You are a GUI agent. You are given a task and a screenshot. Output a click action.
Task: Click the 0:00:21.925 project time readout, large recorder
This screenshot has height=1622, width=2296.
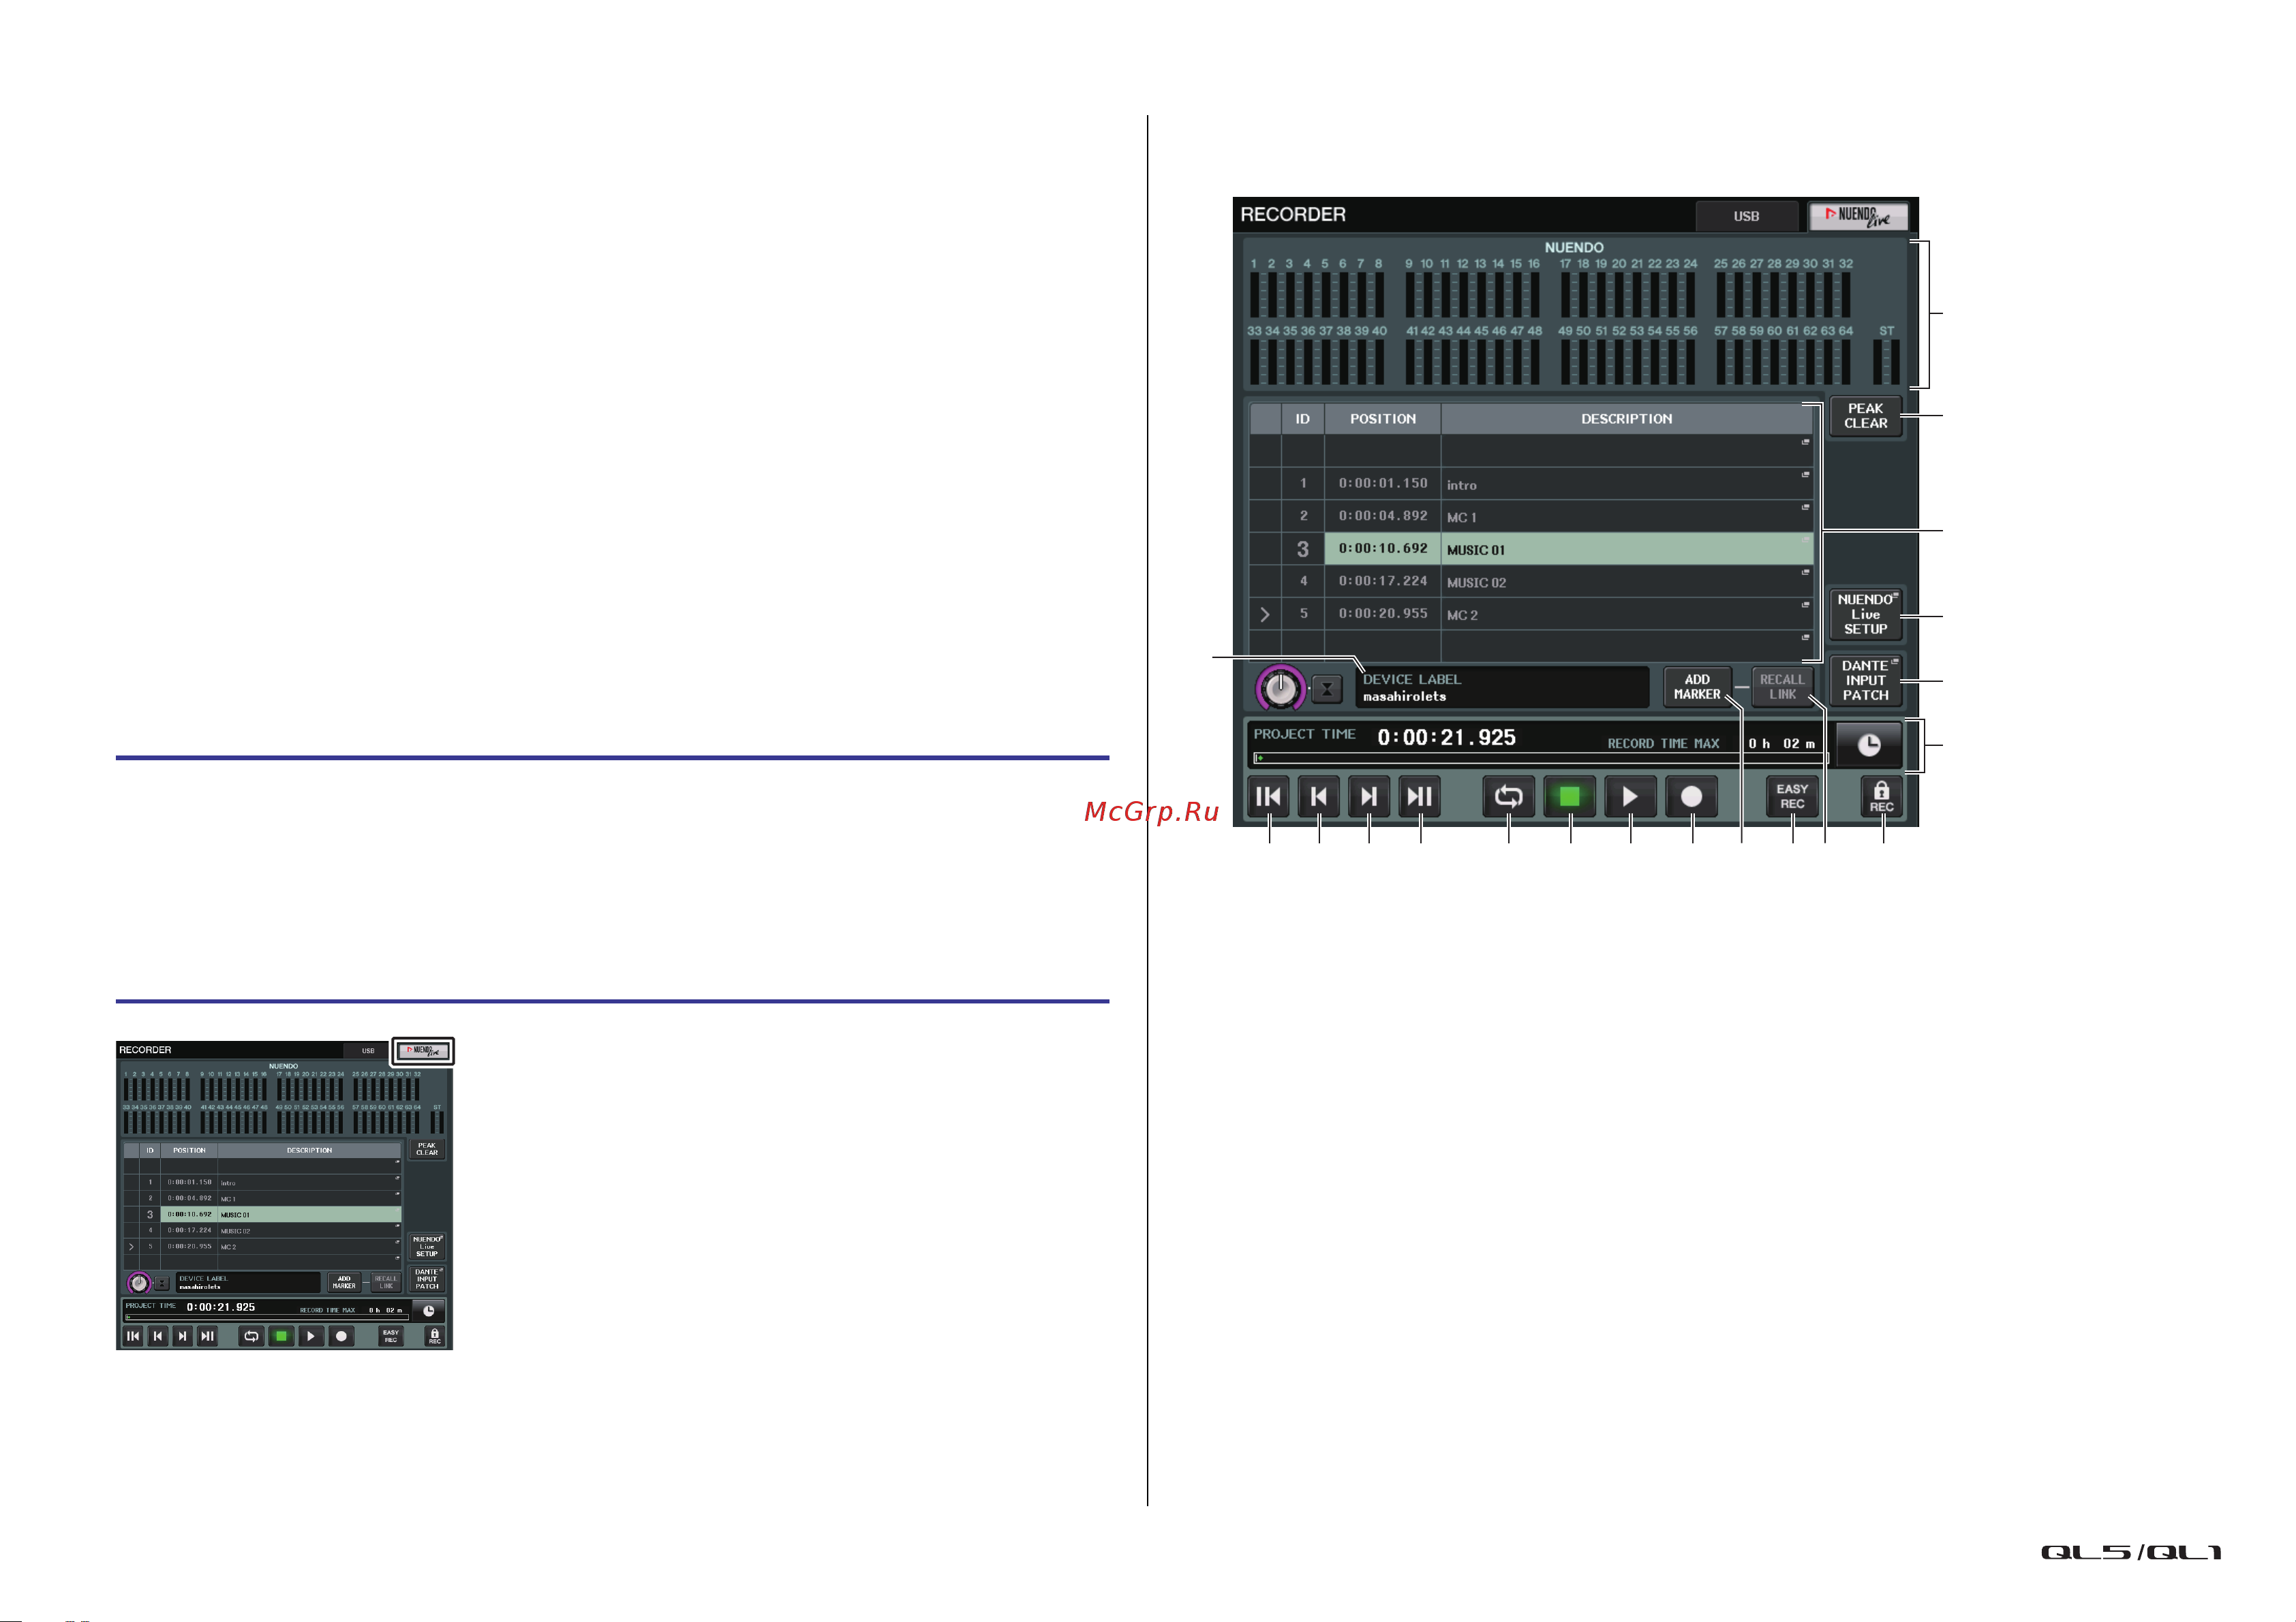pyautogui.click(x=1446, y=738)
